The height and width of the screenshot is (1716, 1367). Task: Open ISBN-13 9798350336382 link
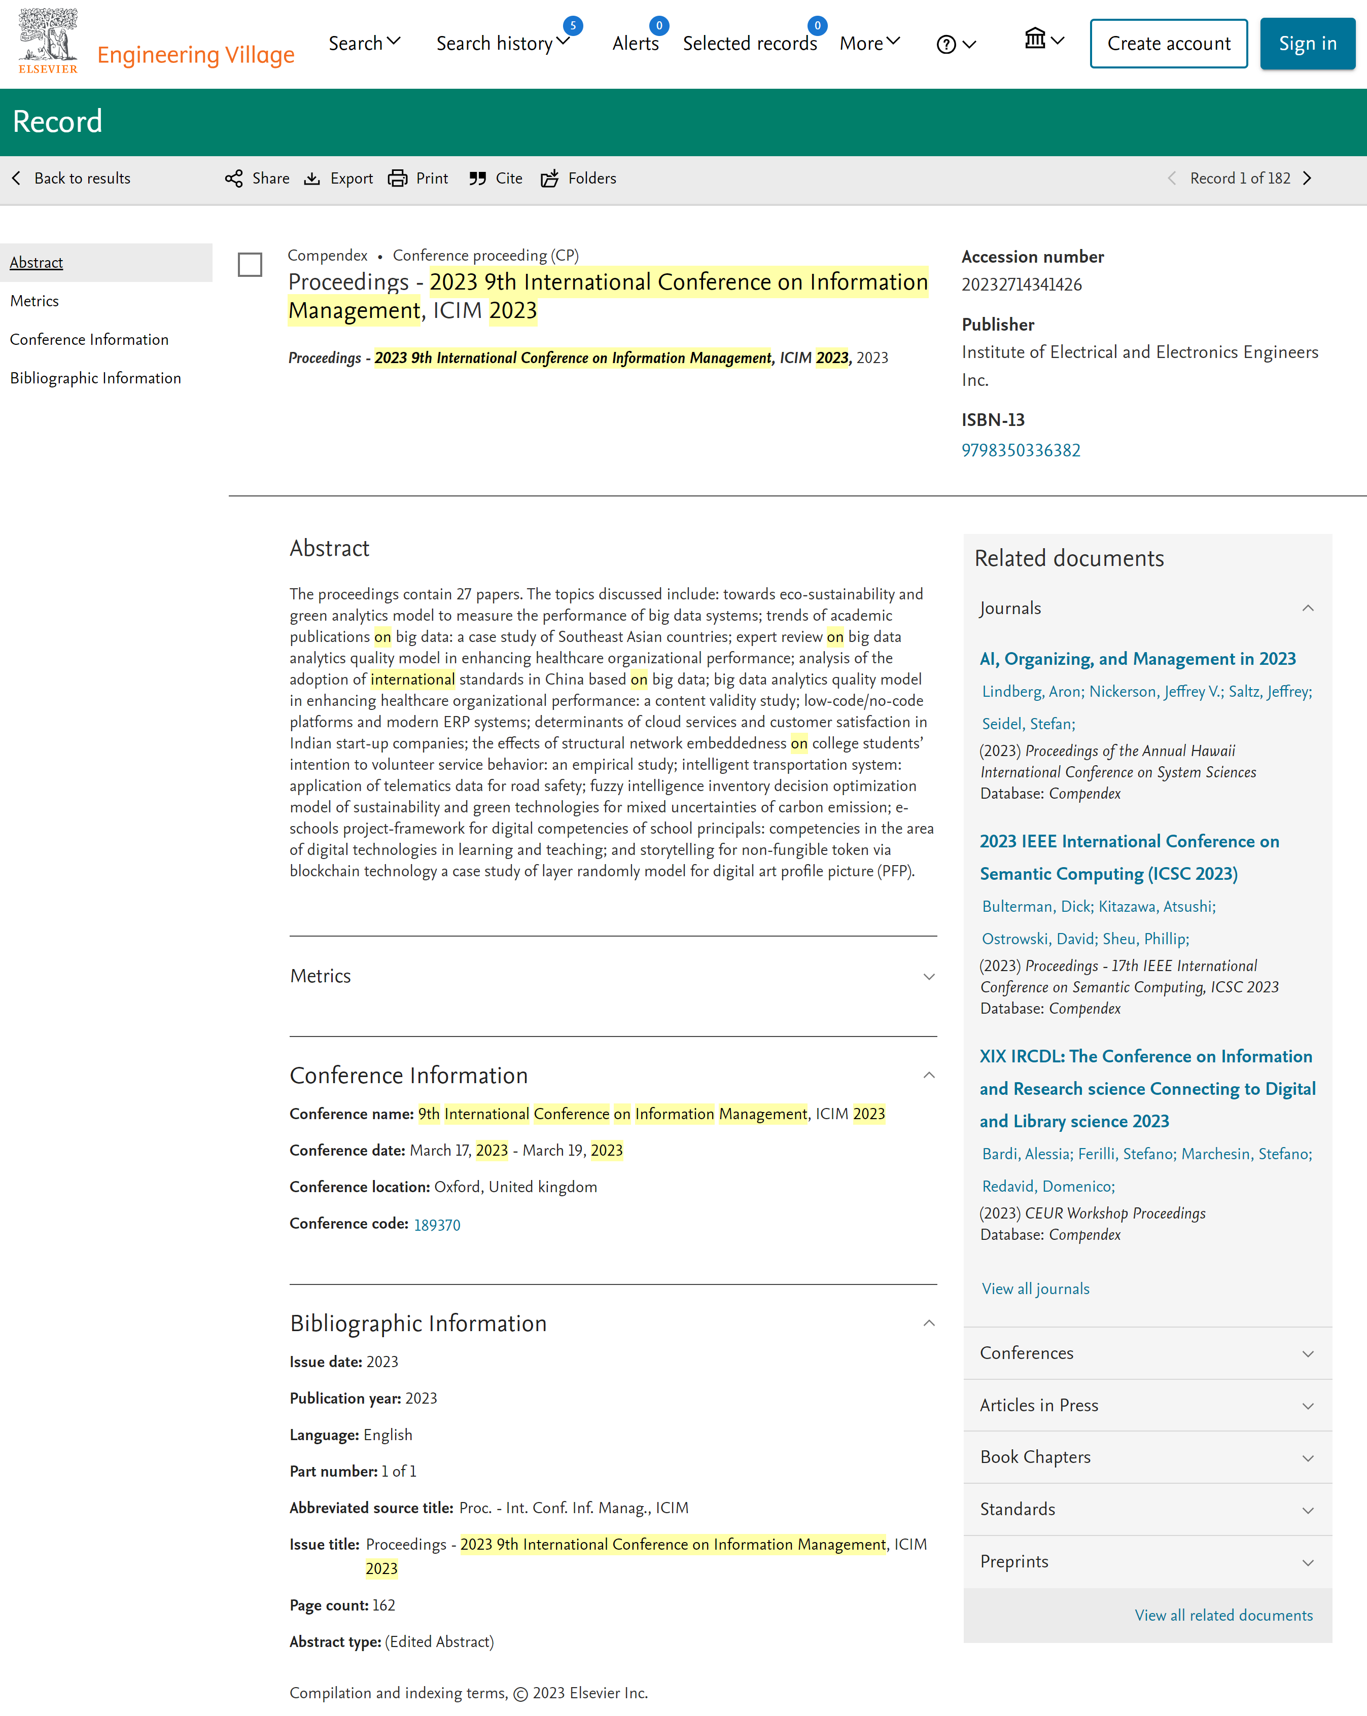pyautogui.click(x=1021, y=450)
